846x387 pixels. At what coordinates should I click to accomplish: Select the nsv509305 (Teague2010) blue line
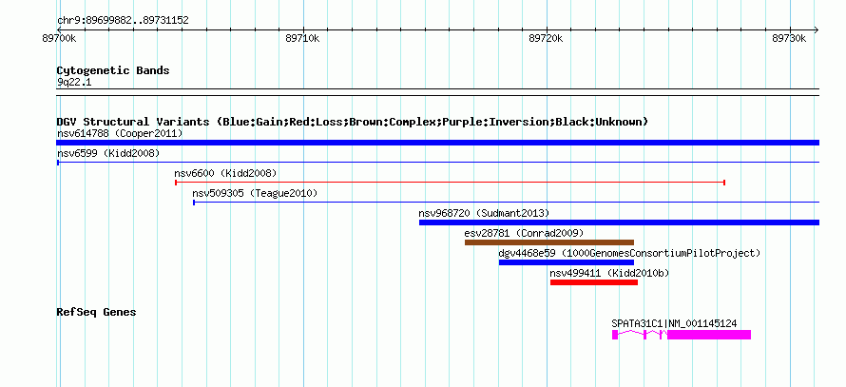(506, 203)
